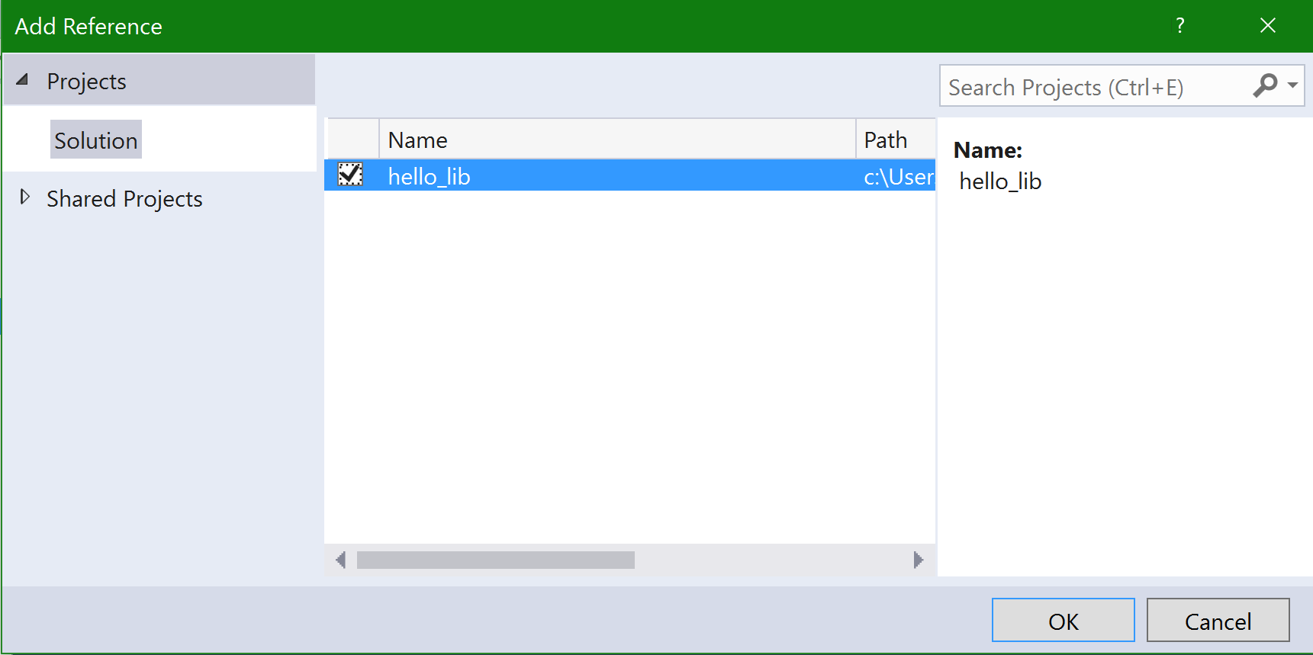Click the Help question mark button
The image size is (1313, 655).
(x=1179, y=26)
